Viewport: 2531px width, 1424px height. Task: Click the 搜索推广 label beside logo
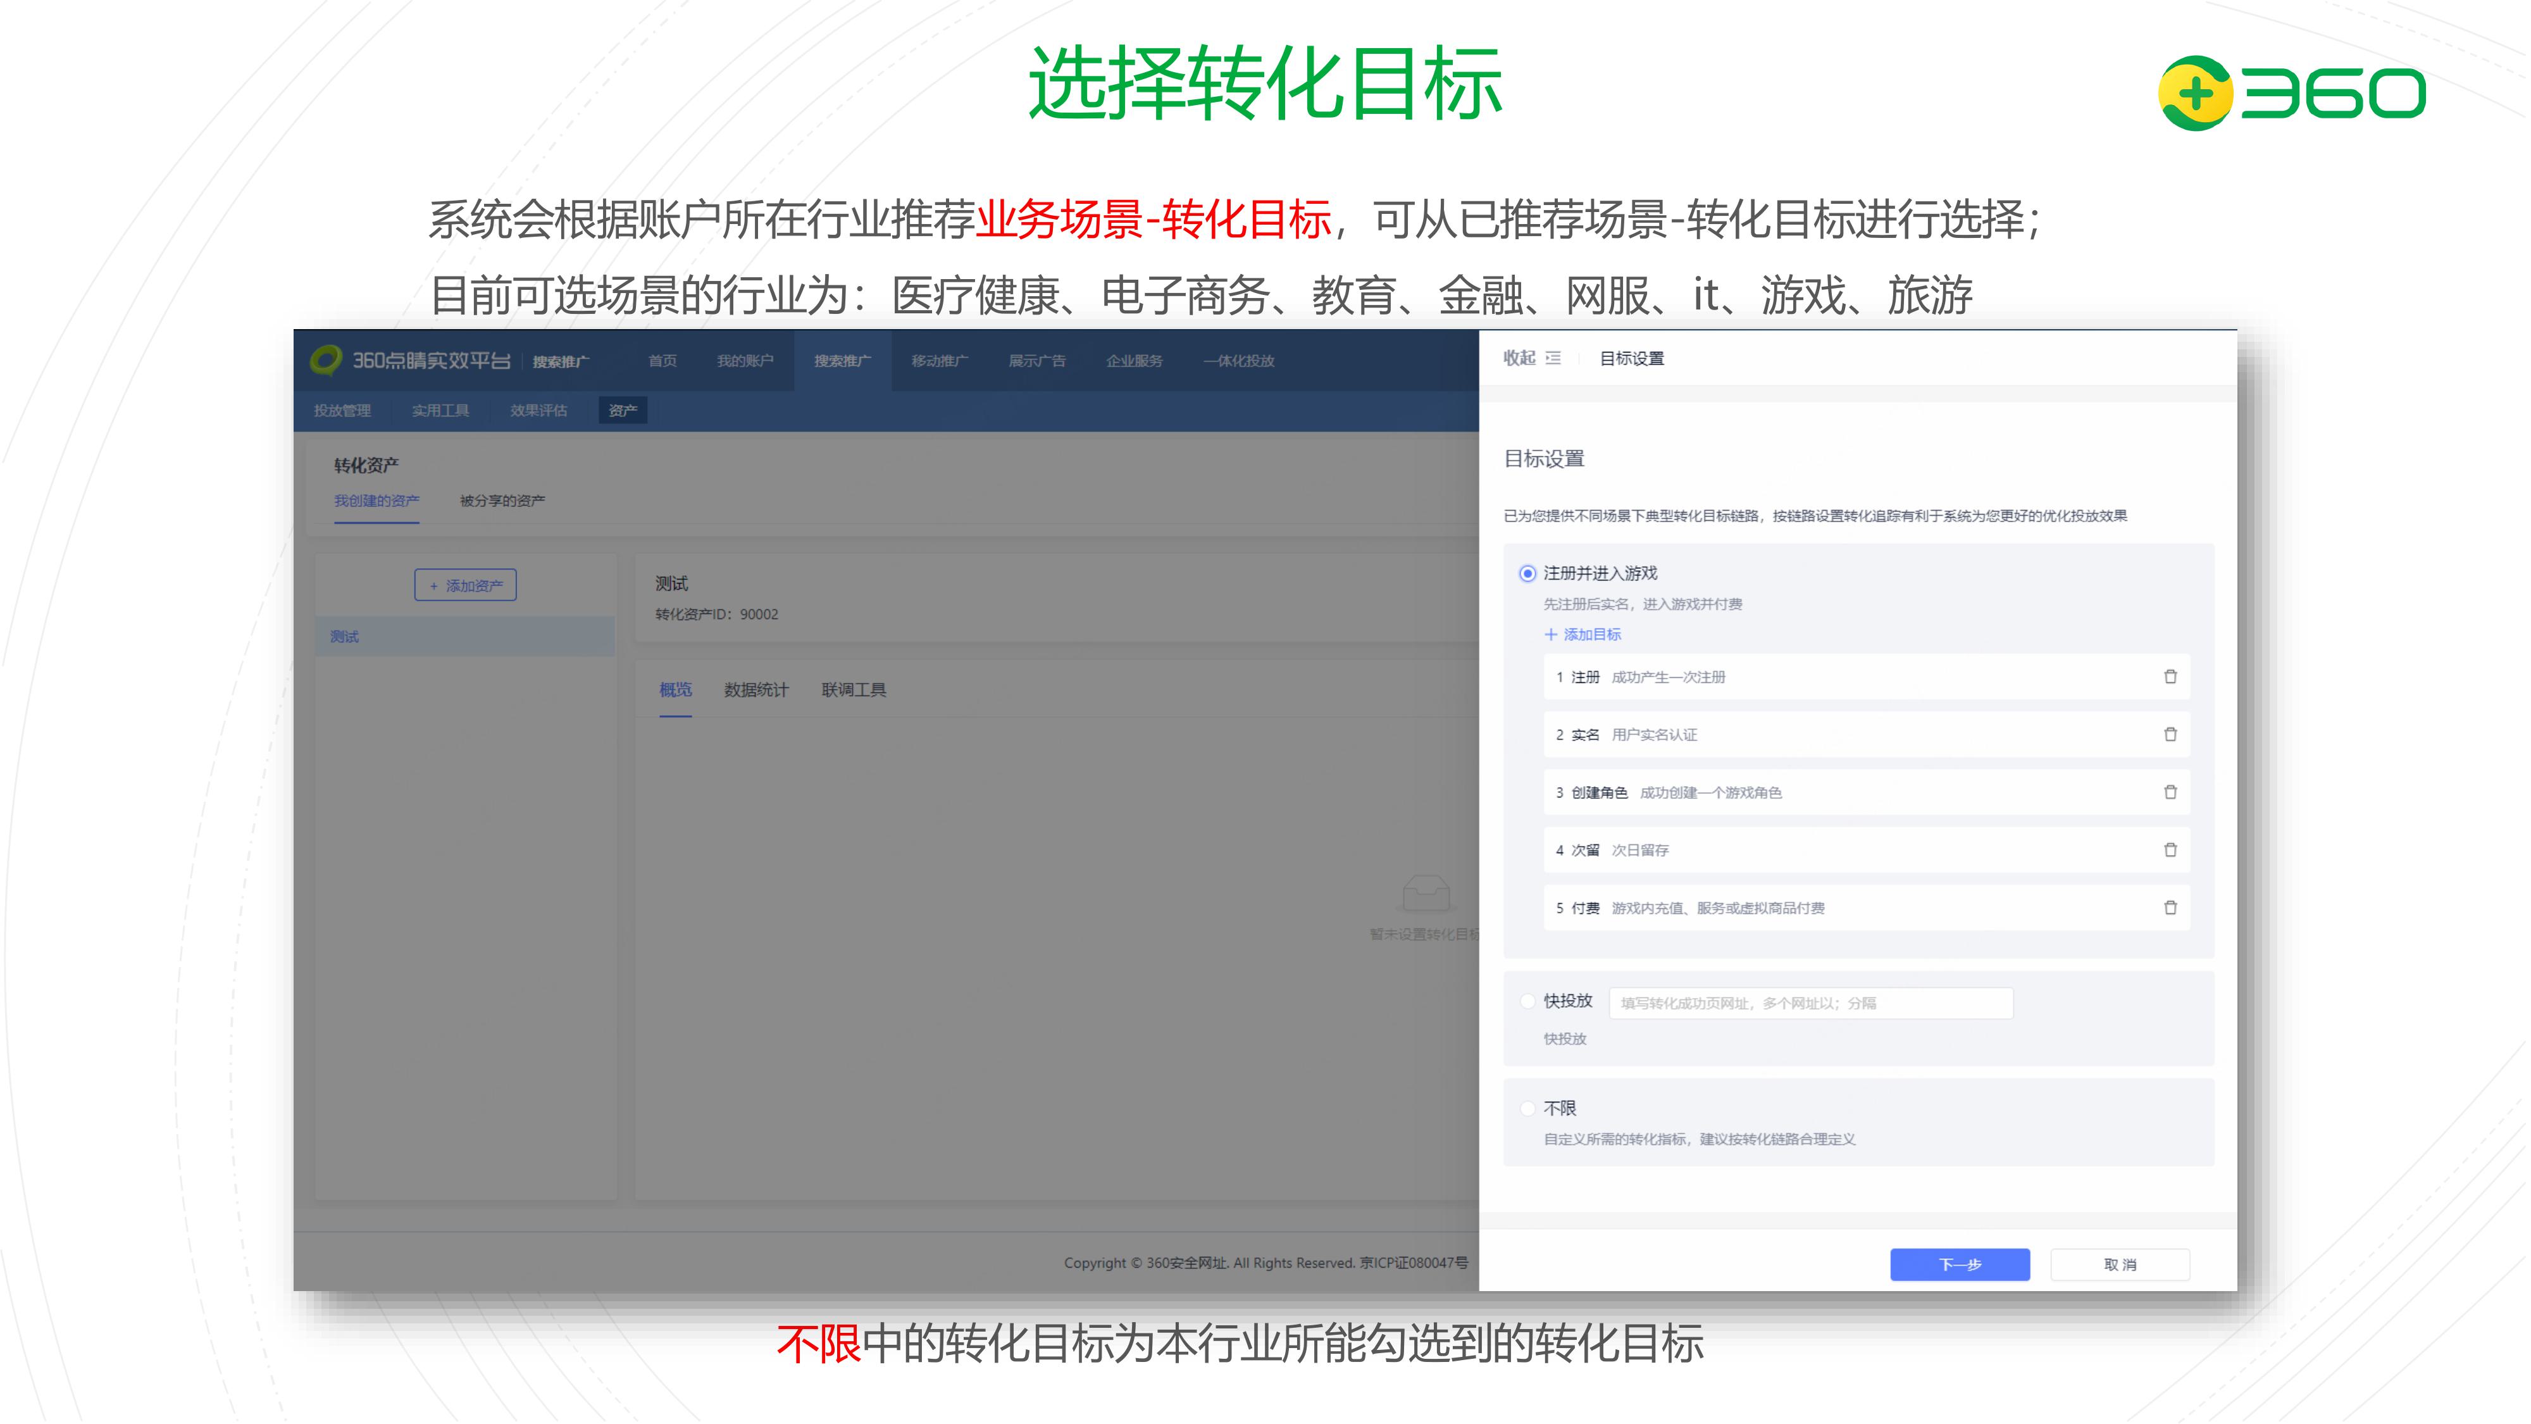[560, 361]
